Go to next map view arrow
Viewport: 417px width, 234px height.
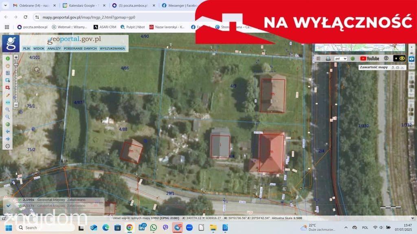click(x=8, y=139)
